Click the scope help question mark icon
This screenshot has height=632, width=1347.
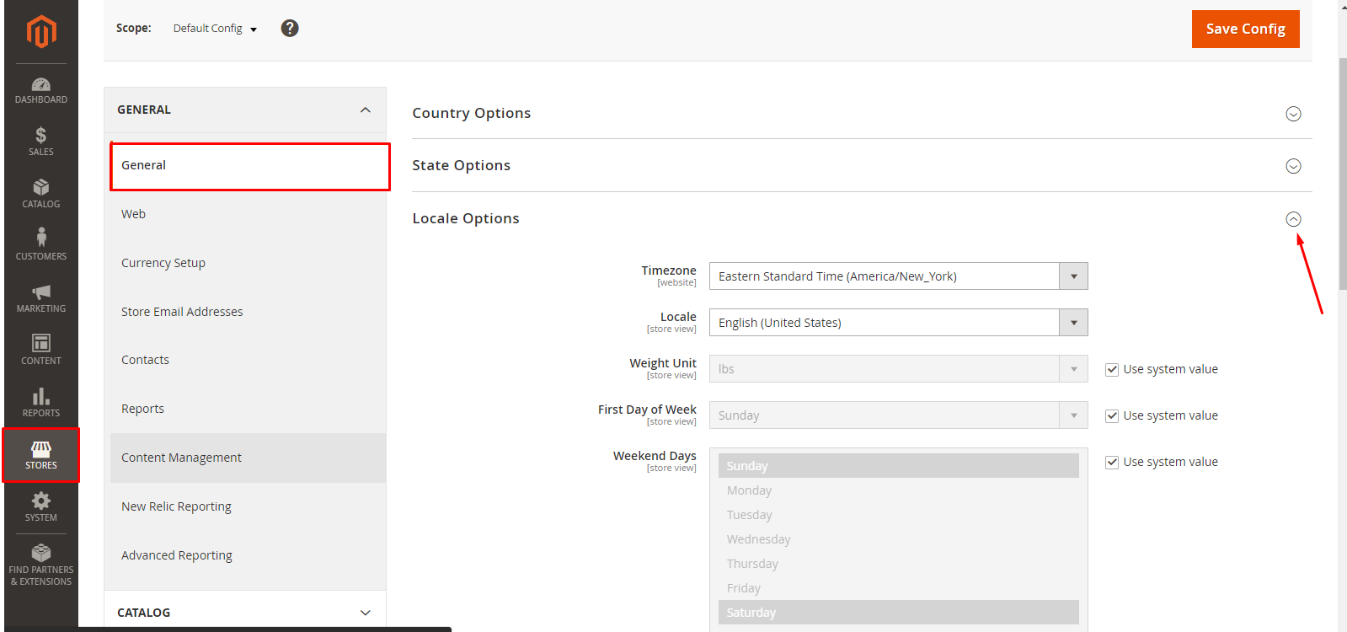(290, 28)
